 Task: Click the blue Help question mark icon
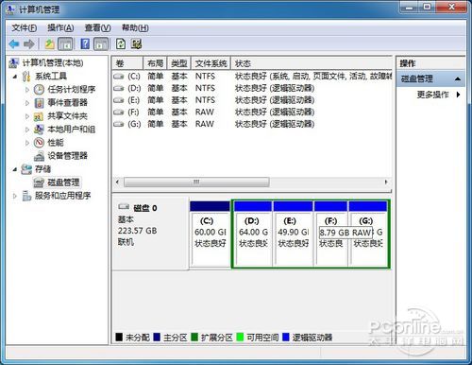[85, 43]
